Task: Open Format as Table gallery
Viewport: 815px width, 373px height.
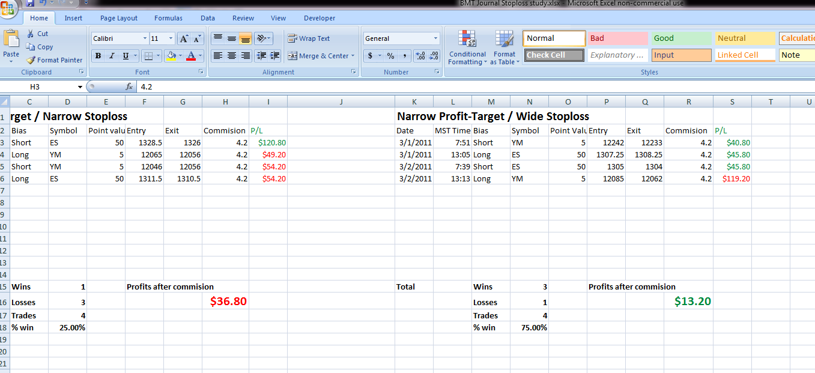Action: click(x=504, y=48)
